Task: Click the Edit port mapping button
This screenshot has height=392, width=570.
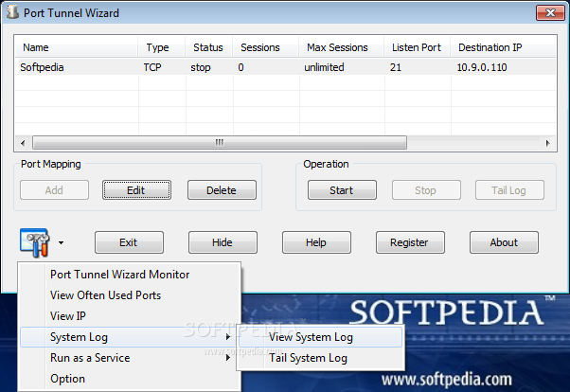Action: [x=136, y=189]
